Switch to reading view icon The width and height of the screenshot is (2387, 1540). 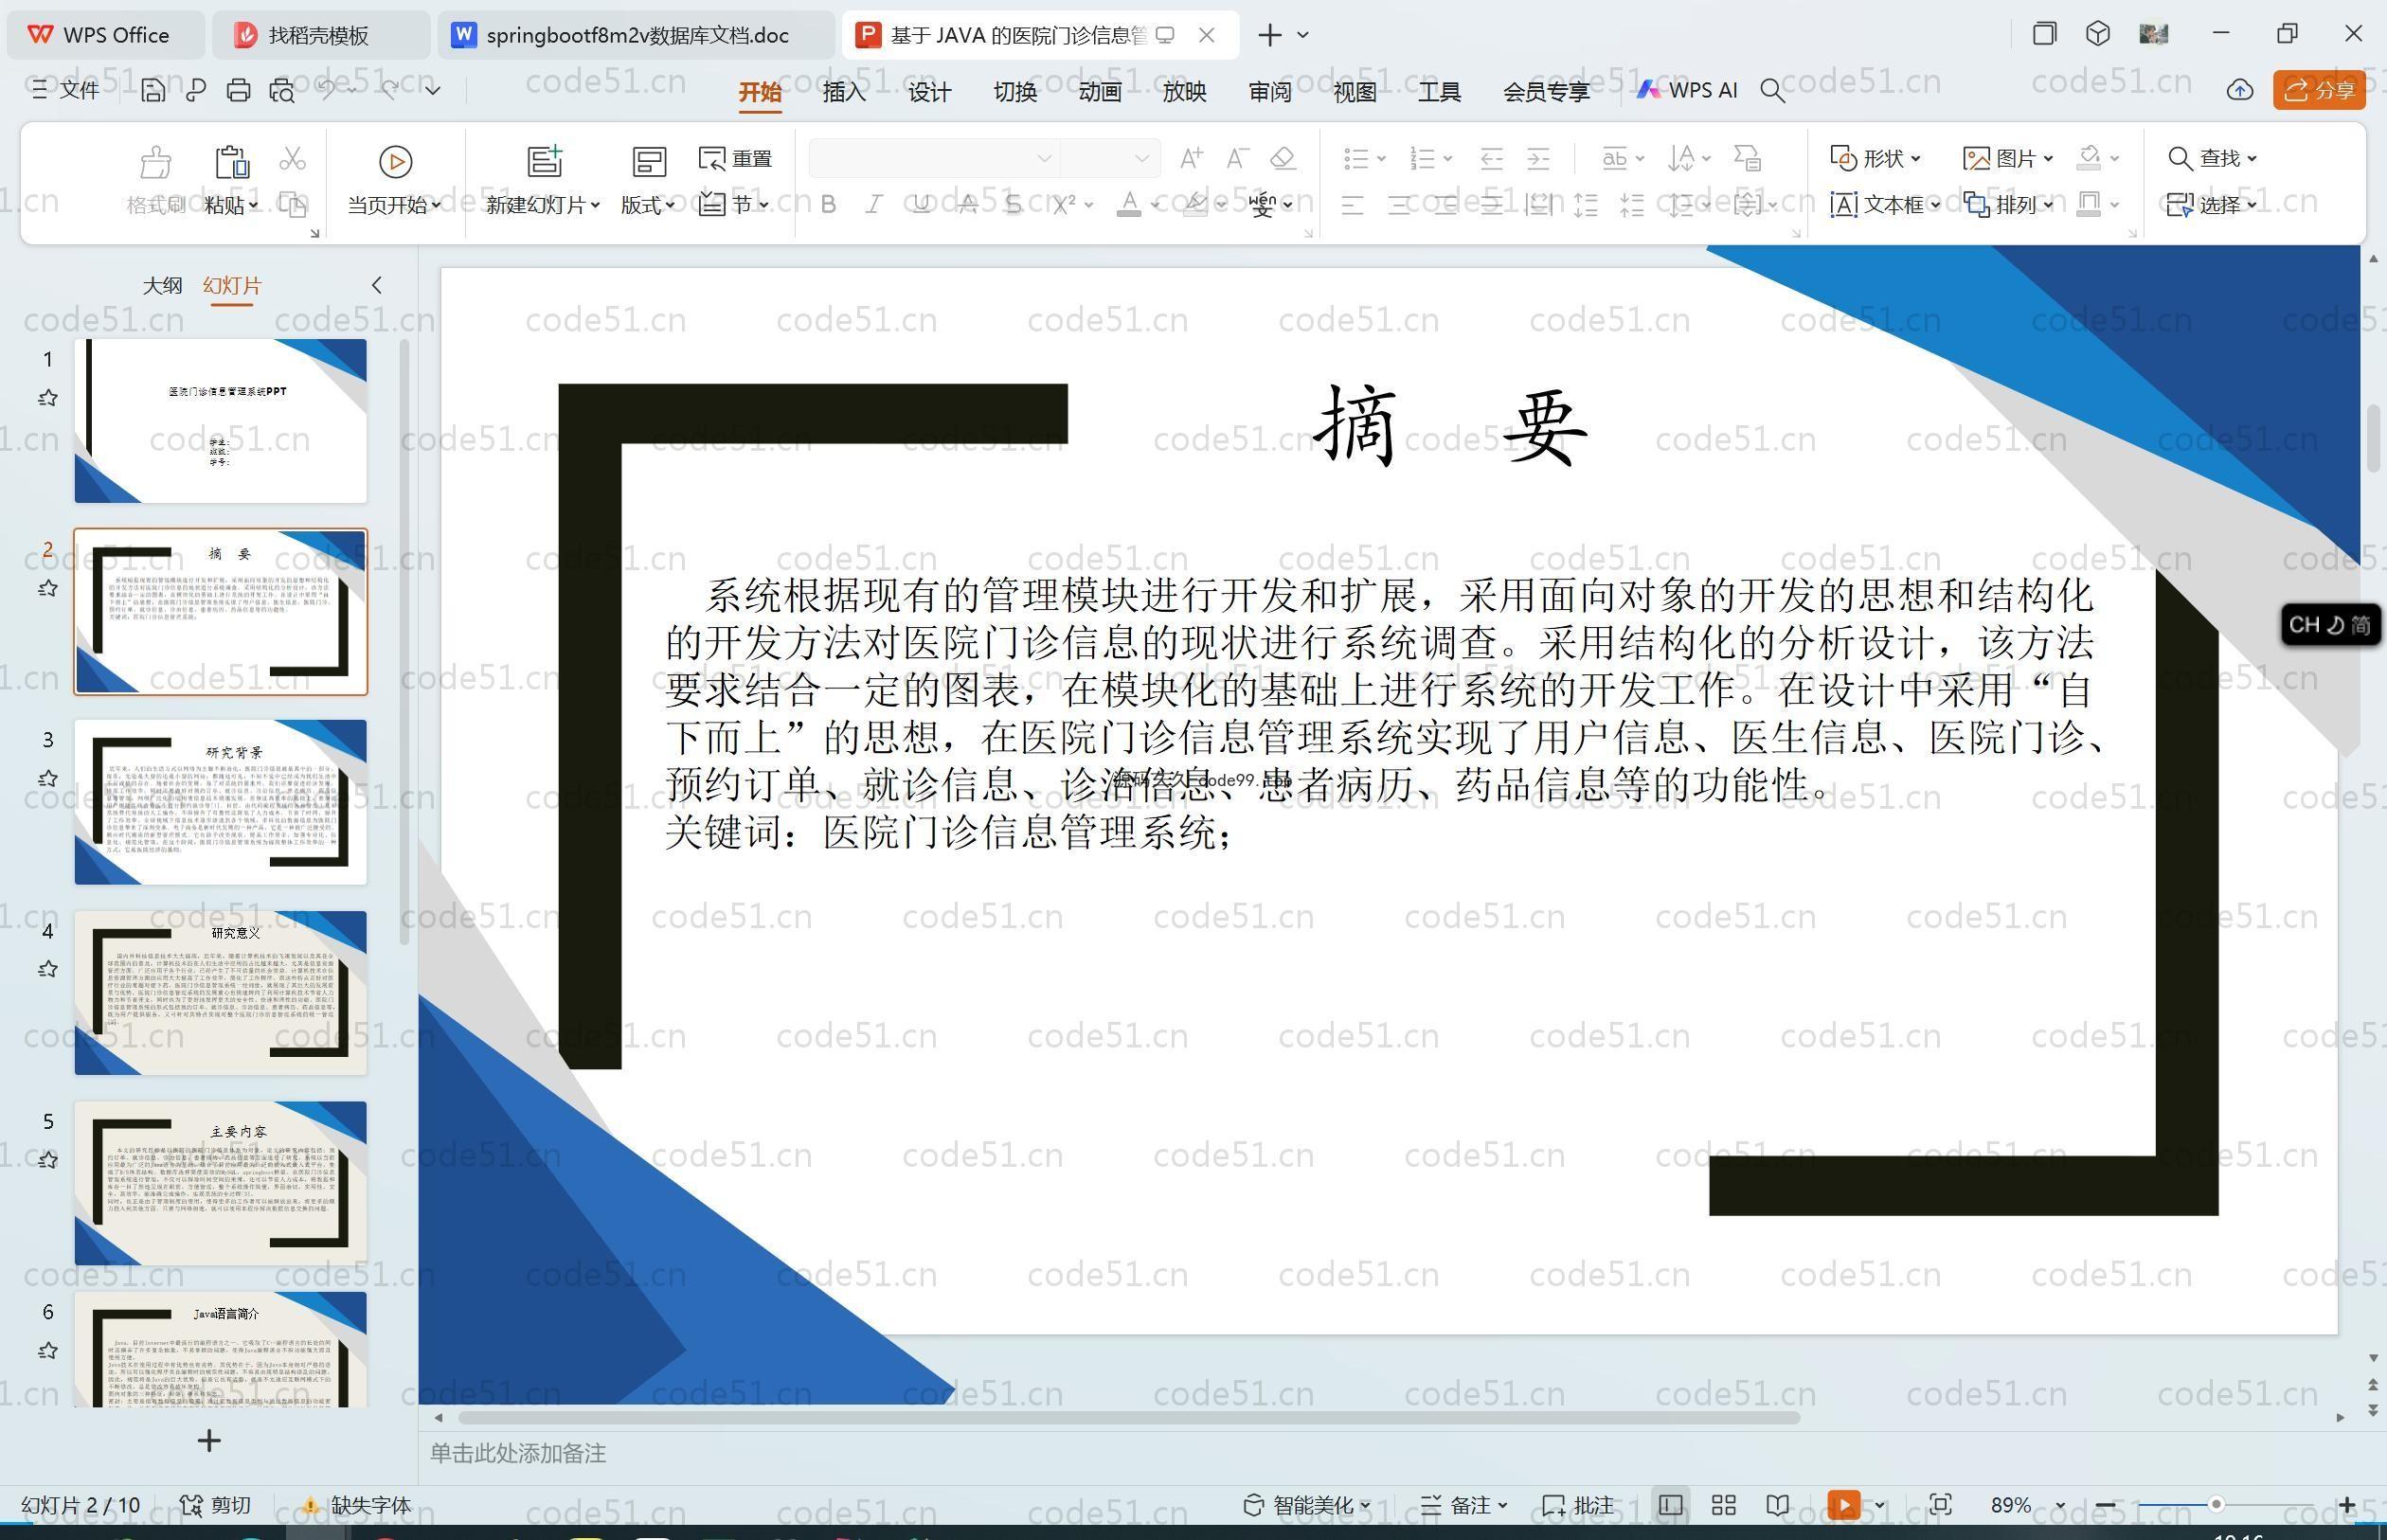tap(1777, 1505)
